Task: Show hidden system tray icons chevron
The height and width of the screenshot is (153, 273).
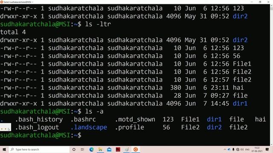Action: pyautogui.click(x=225, y=149)
